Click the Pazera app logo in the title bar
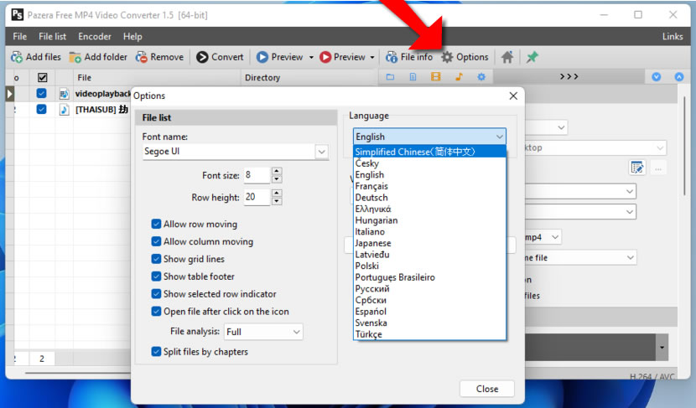Image resolution: width=696 pixels, height=408 pixels. pos(17,15)
